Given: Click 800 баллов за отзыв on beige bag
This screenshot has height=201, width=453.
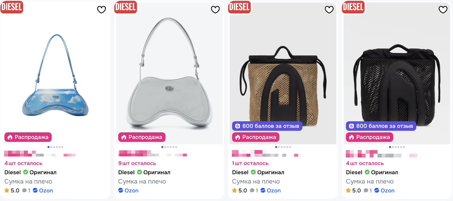Looking at the screenshot, I should [267, 126].
